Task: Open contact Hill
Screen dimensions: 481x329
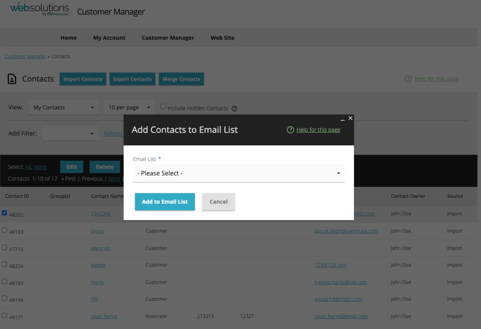Action: click(94, 299)
